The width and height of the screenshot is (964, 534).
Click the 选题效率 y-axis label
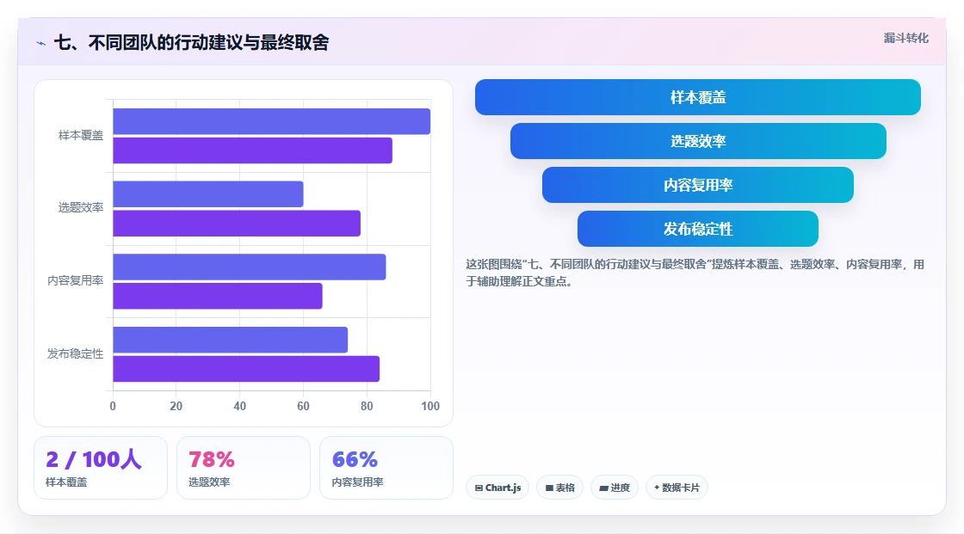(81, 208)
